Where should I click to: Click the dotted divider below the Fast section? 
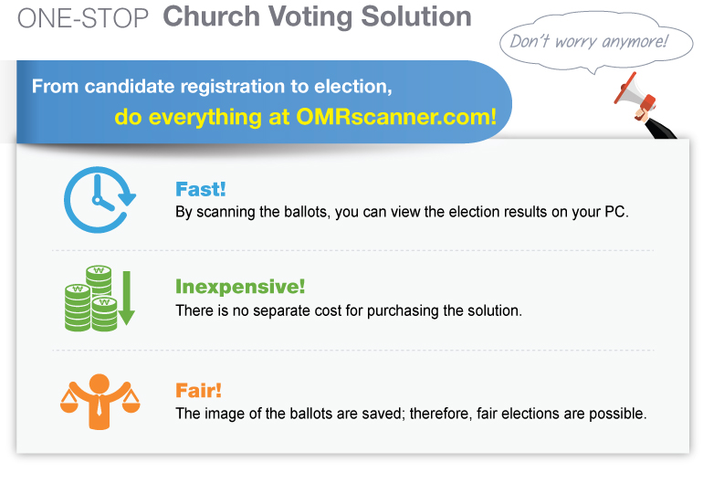coord(352,250)
